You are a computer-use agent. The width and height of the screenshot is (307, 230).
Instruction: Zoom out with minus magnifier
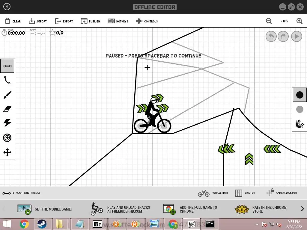(x=269, y=21)
